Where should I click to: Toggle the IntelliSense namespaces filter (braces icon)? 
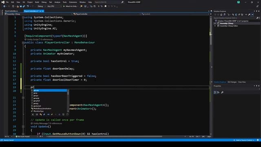(x=37, y=114)
